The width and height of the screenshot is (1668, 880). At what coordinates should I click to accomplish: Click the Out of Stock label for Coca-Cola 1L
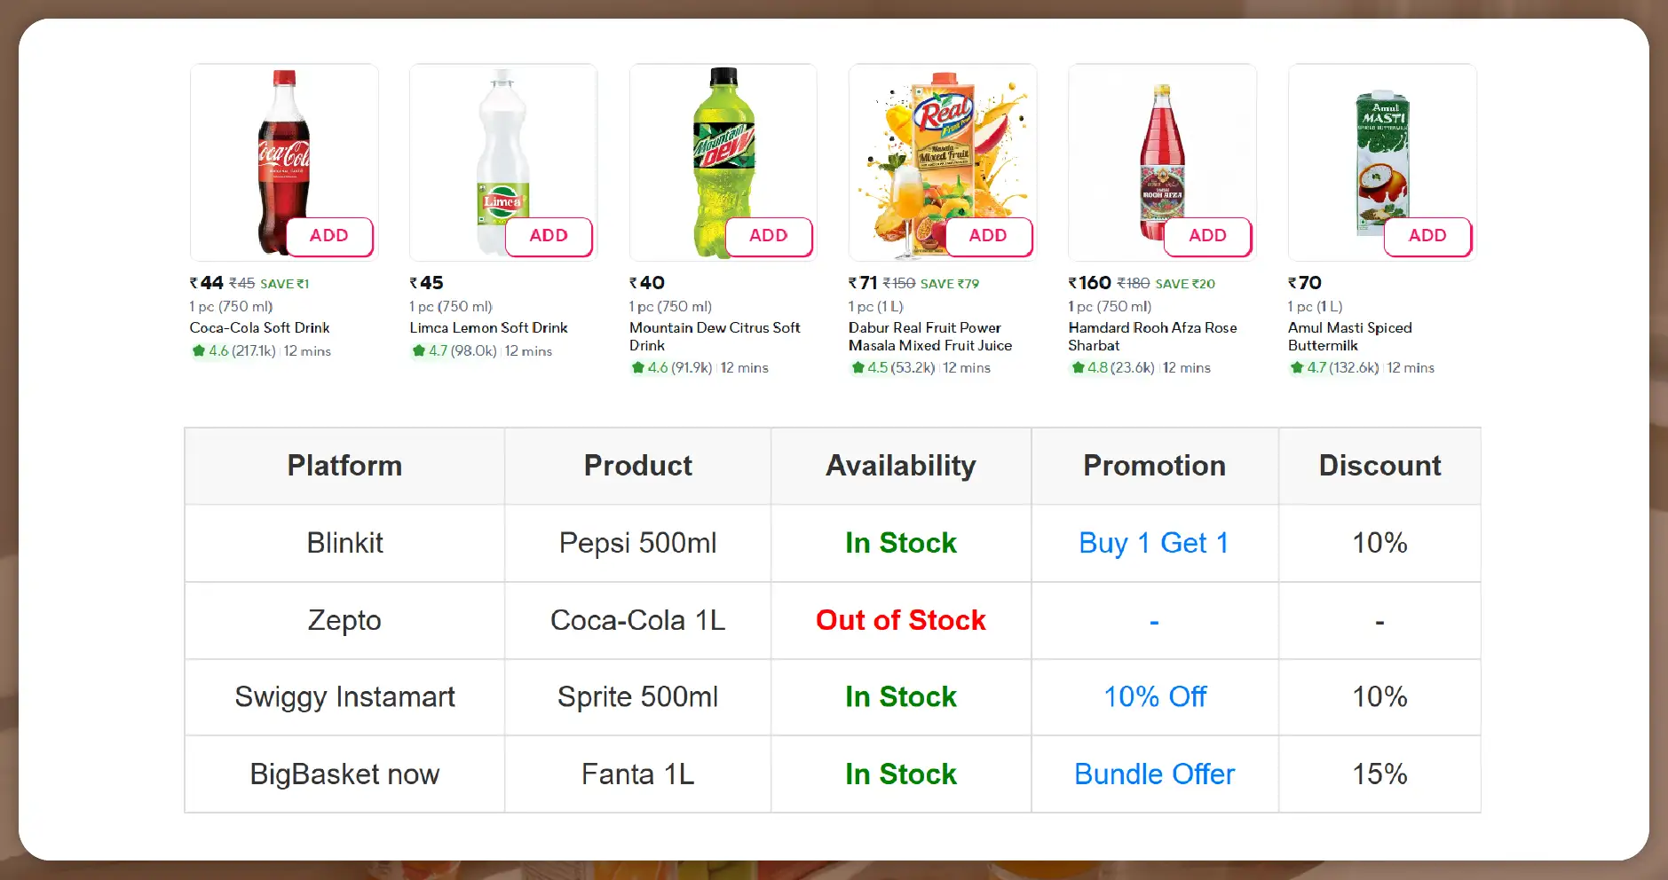900,620
